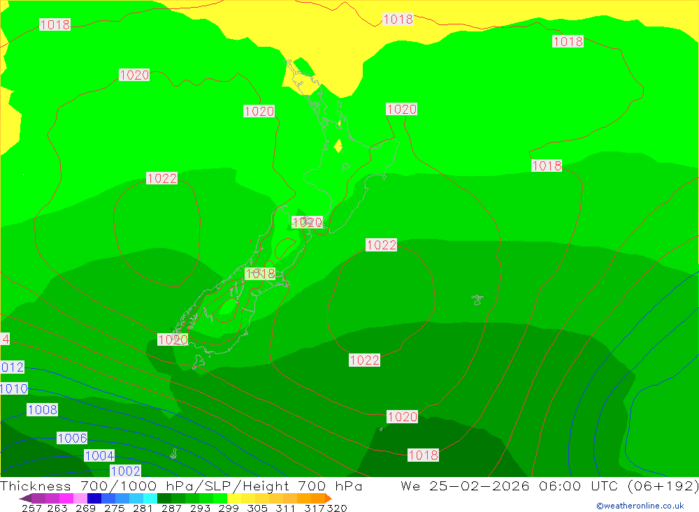699x512 pixels.
Task: Select the light pink legend swatch
Action: [x=80, y=498]
